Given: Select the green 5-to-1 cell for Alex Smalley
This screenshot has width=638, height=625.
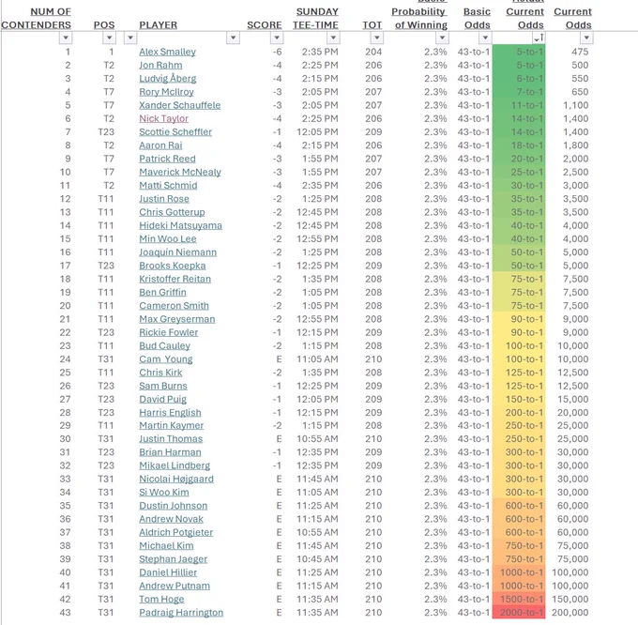Looking at the screenshot, I should tap(519, 52).
